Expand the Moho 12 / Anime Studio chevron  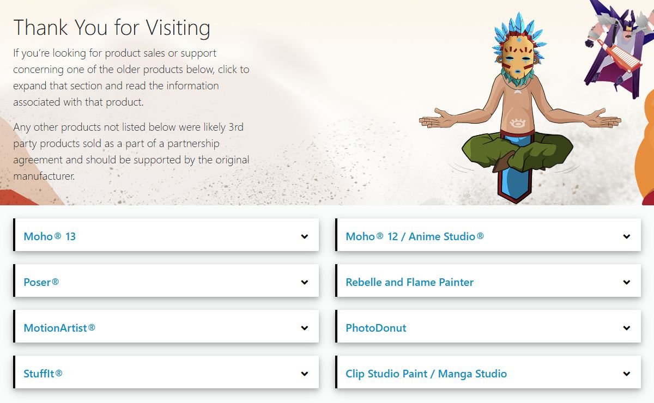tap(627, 236)
